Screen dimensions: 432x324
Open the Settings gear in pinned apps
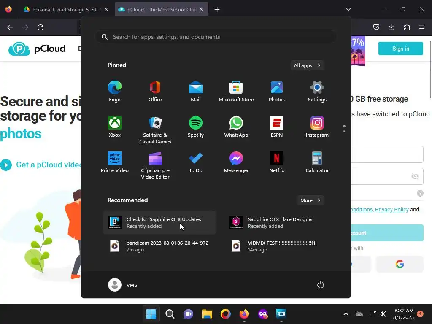click(x=317, y=92)
